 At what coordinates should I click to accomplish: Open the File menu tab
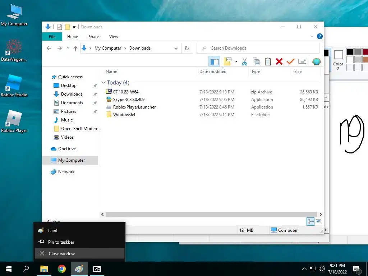click(52, 37)
